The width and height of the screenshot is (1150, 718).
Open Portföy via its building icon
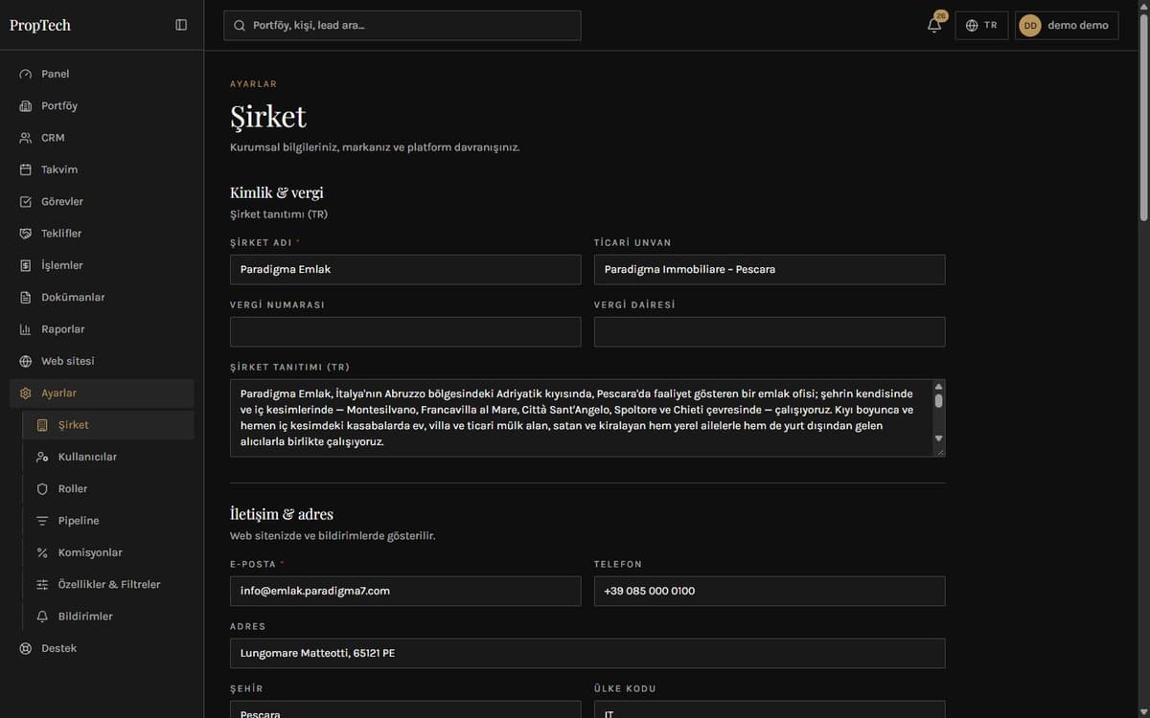pyautogui.click(x=26, y=106)
